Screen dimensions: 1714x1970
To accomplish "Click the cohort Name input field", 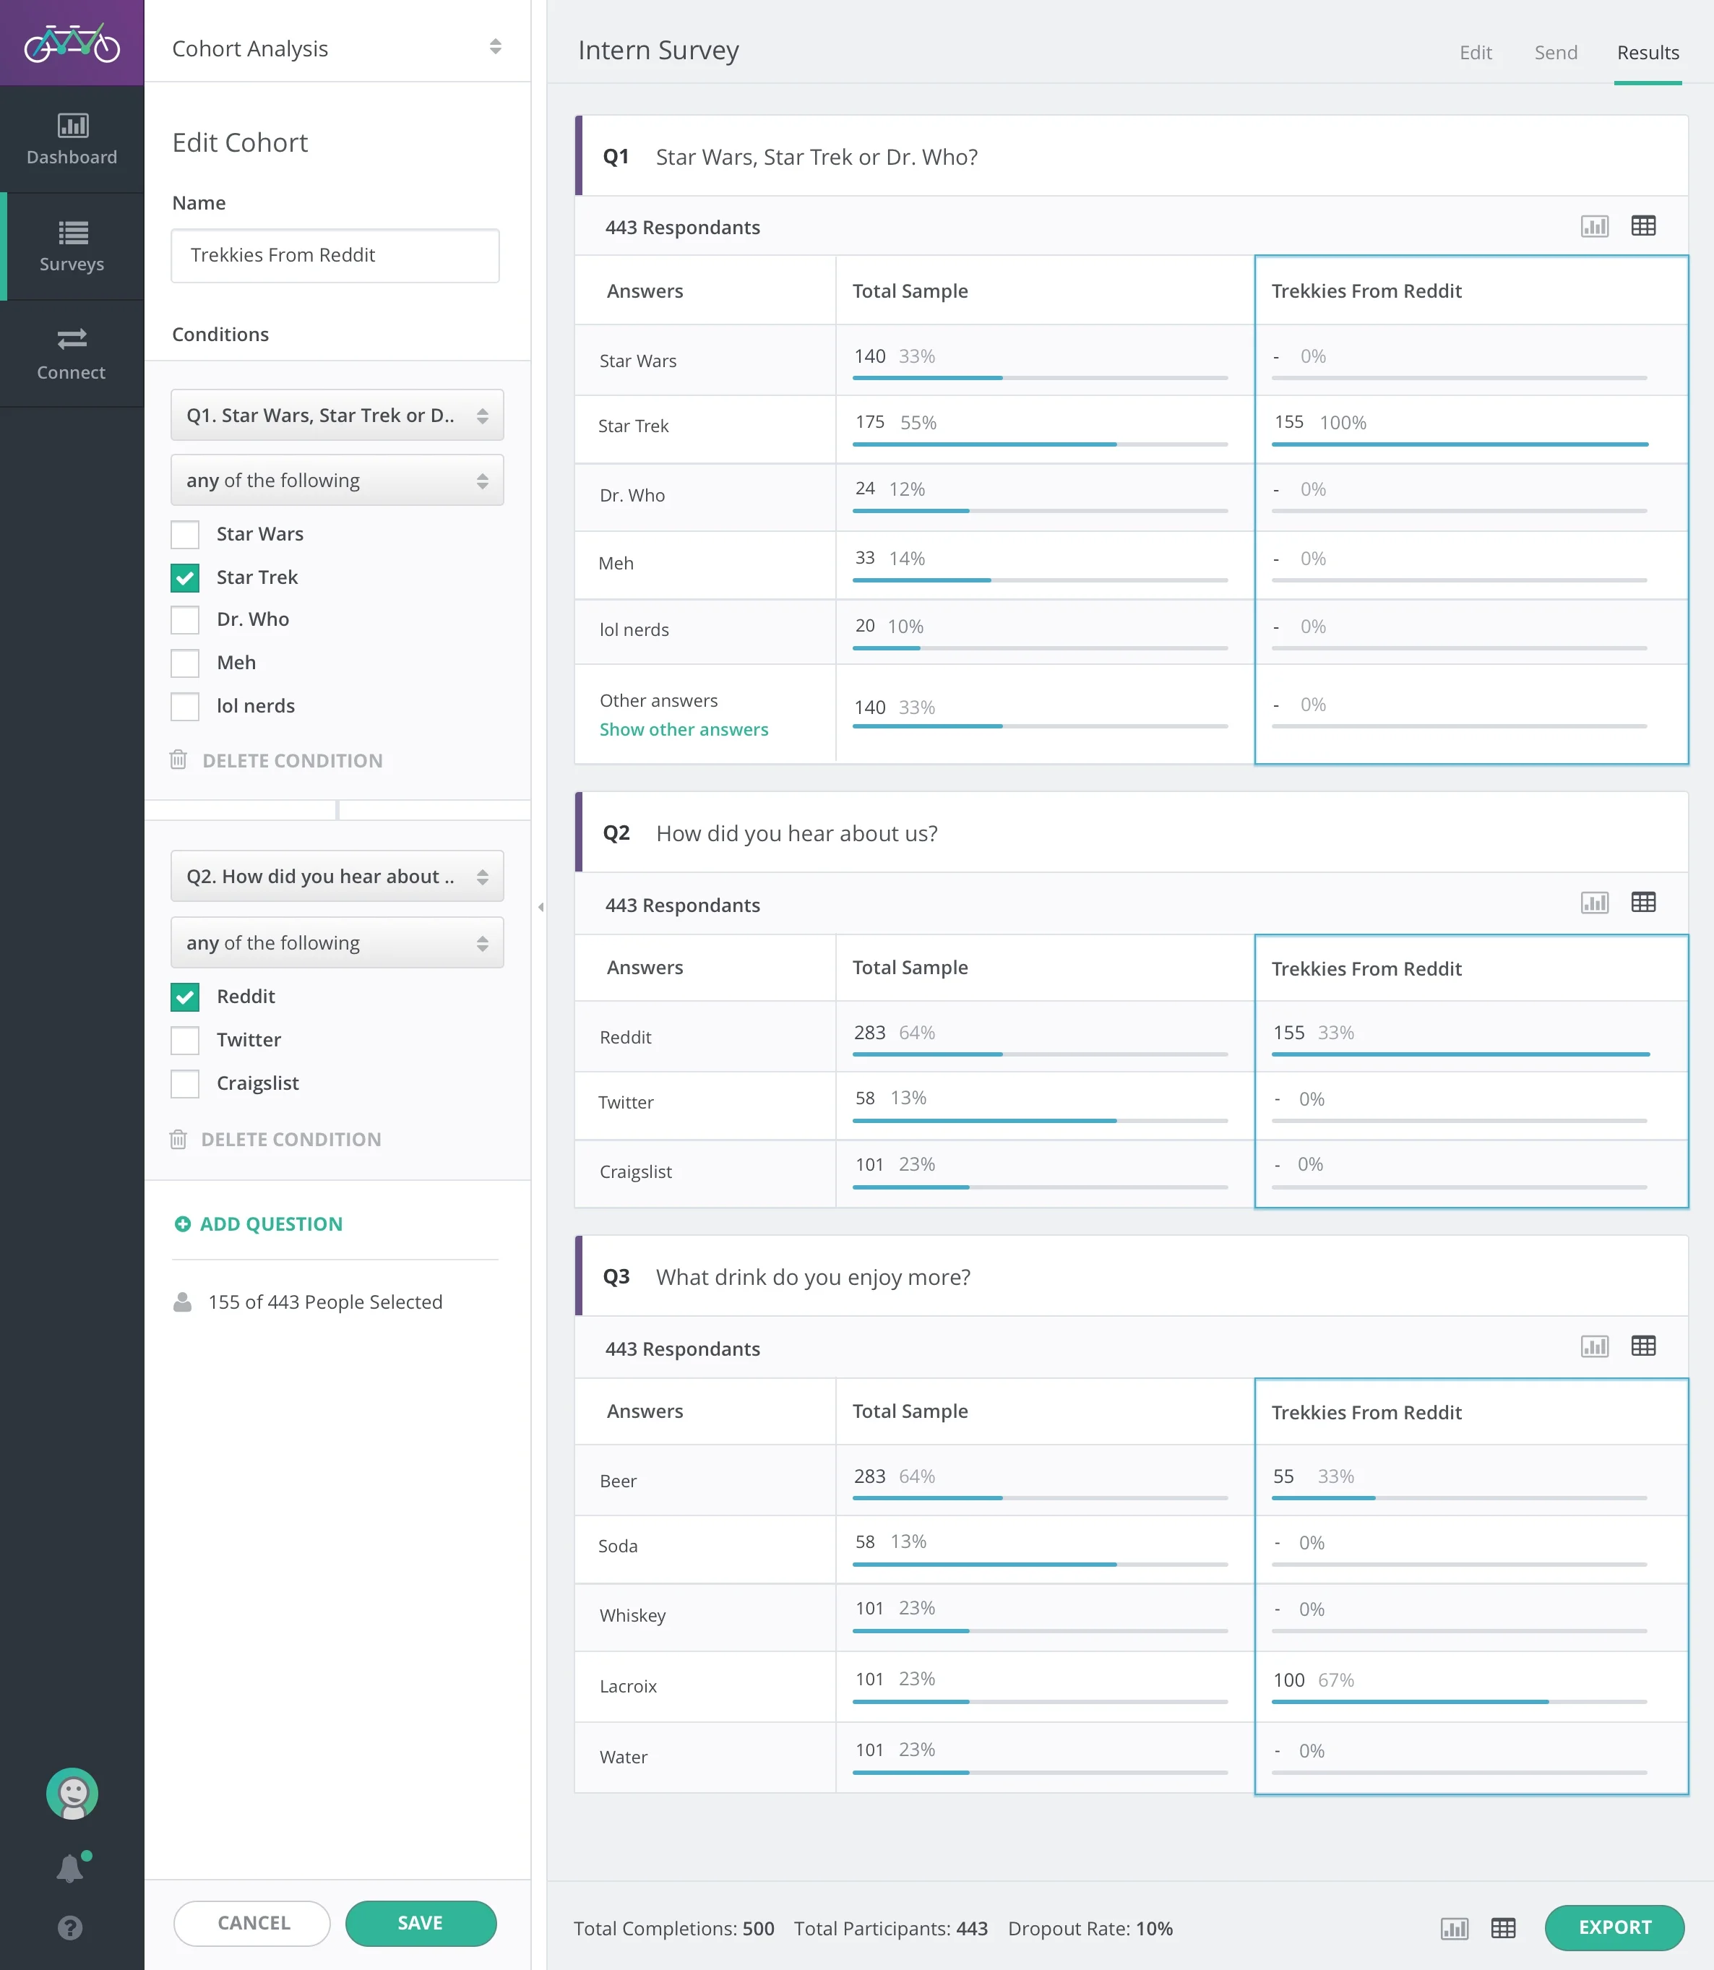I will click(x=335, y=255).
